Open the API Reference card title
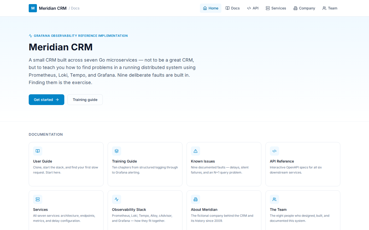Image resolution: width=369 pixels, height=230 pixels. click(282, 161)
